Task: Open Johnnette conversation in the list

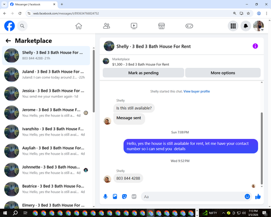Action: 46,170
